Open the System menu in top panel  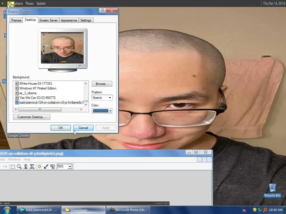pos(41,3)
